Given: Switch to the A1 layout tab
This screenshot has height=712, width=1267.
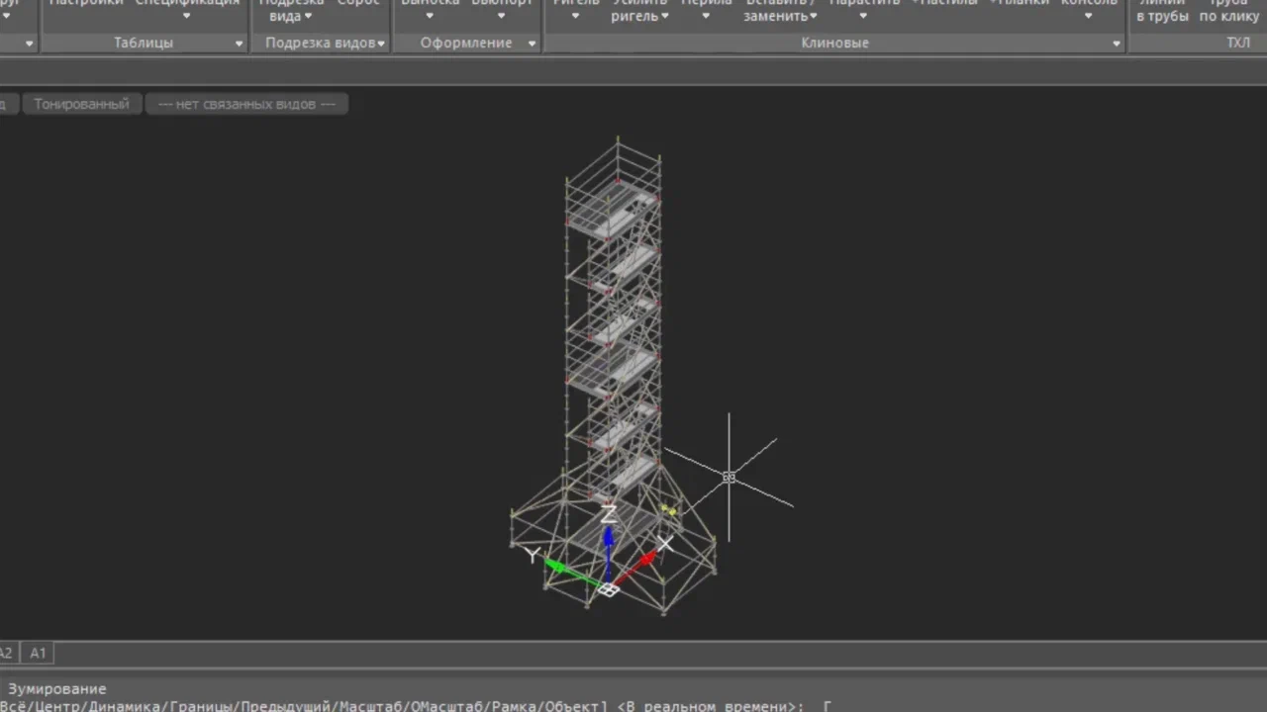Looking at the screenshot, I should [38, 653].
